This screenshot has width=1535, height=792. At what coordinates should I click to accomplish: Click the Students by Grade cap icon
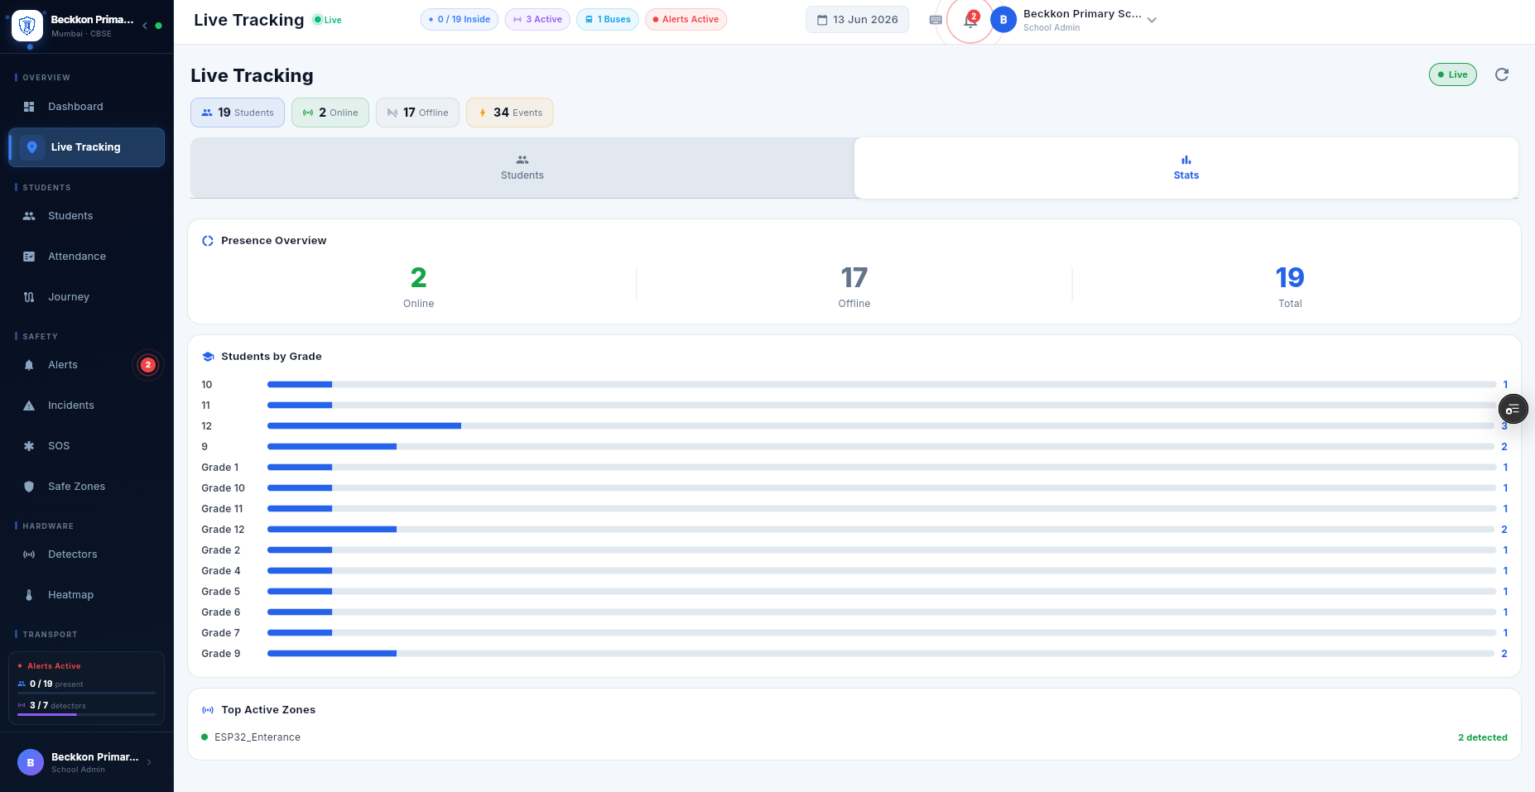tap(208, 357)
